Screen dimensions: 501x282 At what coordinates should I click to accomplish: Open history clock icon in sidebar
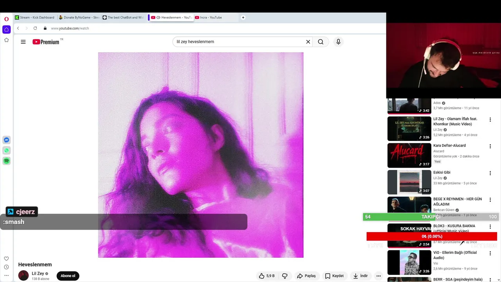(x=6, y=267)
